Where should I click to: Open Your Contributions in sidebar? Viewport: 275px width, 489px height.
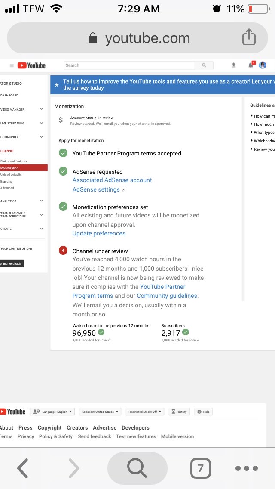pos(16,248)
